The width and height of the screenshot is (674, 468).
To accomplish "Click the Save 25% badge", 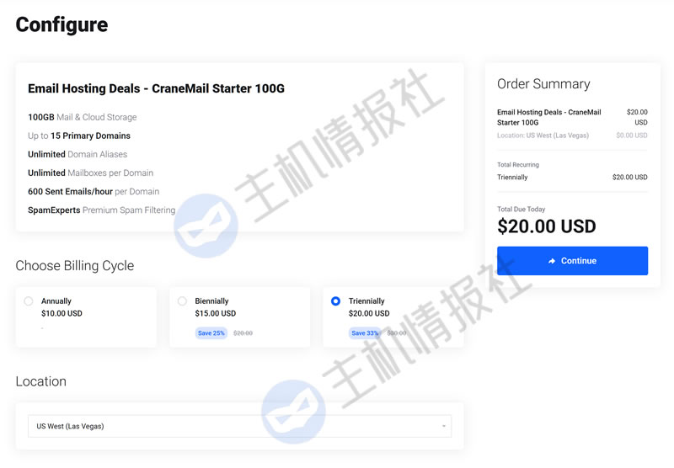I will (211, 333).
